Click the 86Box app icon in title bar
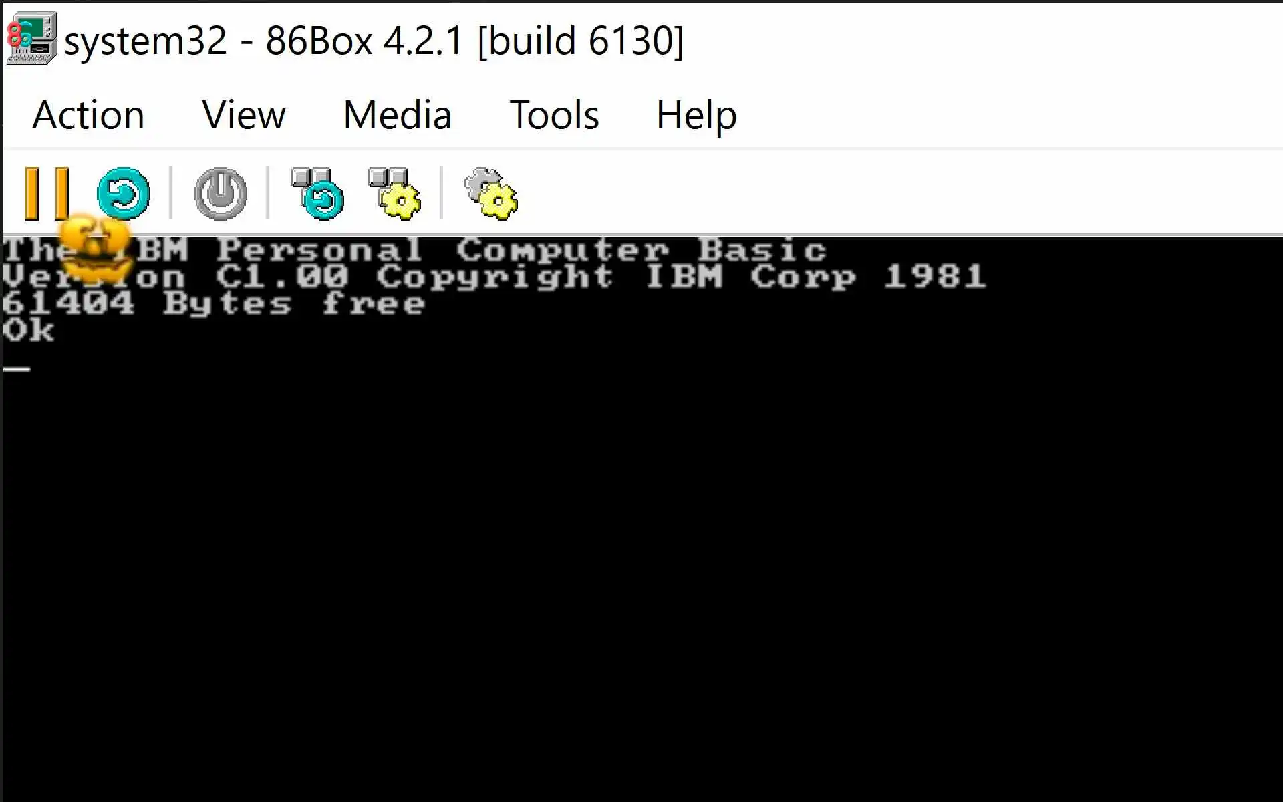 [31, 39]
